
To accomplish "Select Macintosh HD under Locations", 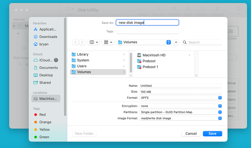I will click(x=46, y=99).
